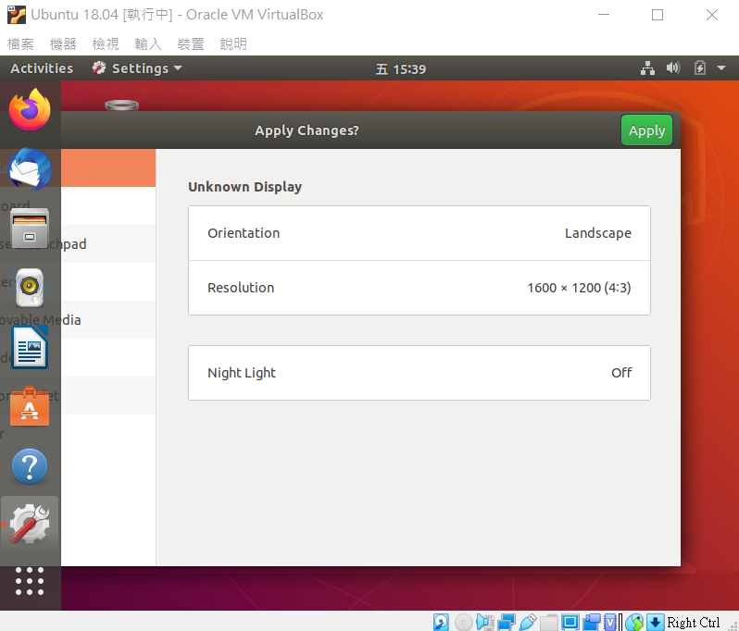Open the Night Light Off setting
The width and height of the screenshot is (739, 631).
coord(420,373)
